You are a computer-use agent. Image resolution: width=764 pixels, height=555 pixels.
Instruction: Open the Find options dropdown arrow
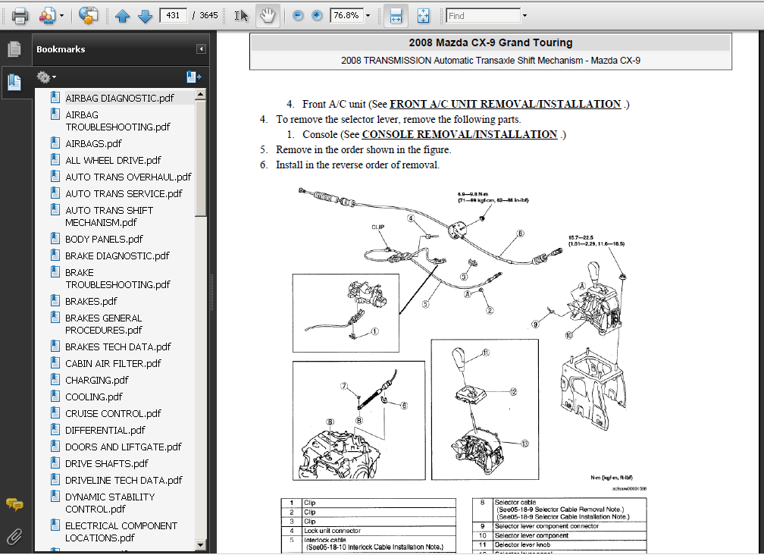coord(524,16)
